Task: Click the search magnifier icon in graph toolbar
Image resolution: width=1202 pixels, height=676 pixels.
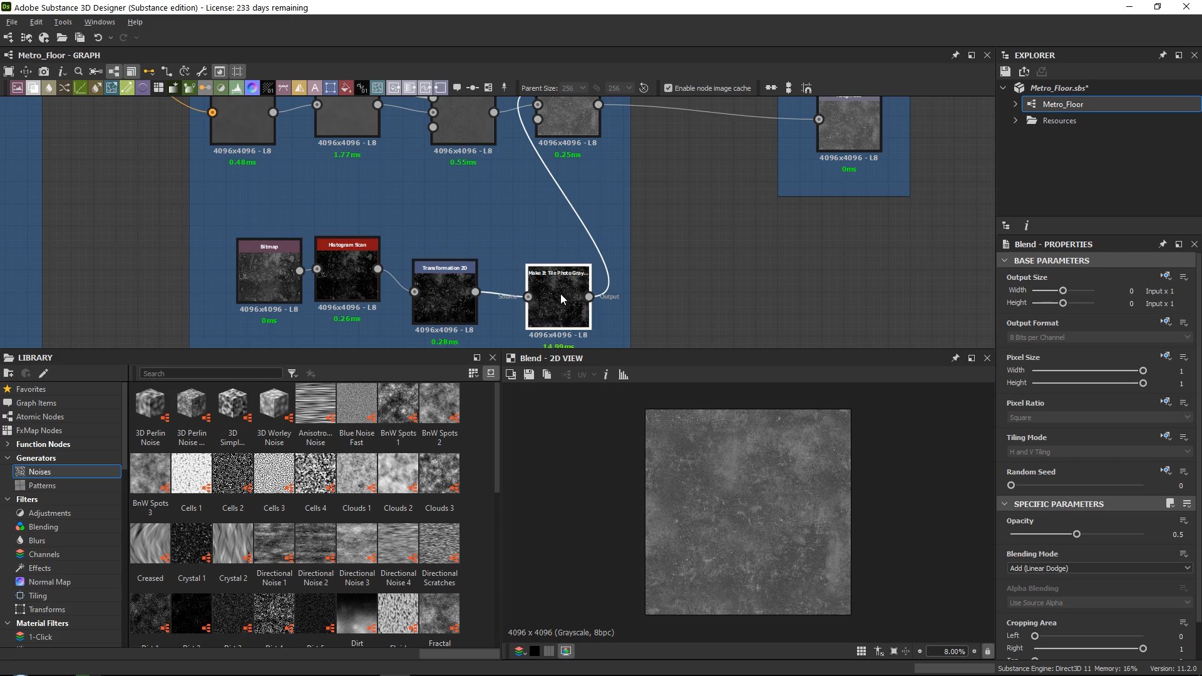Action: [x=78, y=71]
